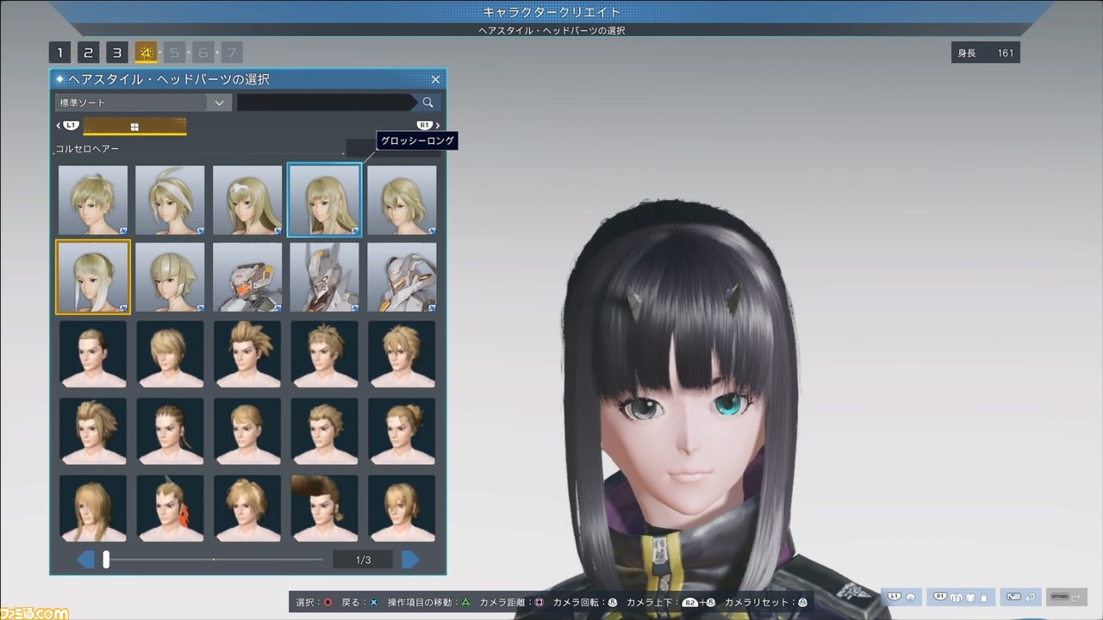Choose the blunt-bang straight bob hairstyle
1103x620 pixels.
click(170, 277)
